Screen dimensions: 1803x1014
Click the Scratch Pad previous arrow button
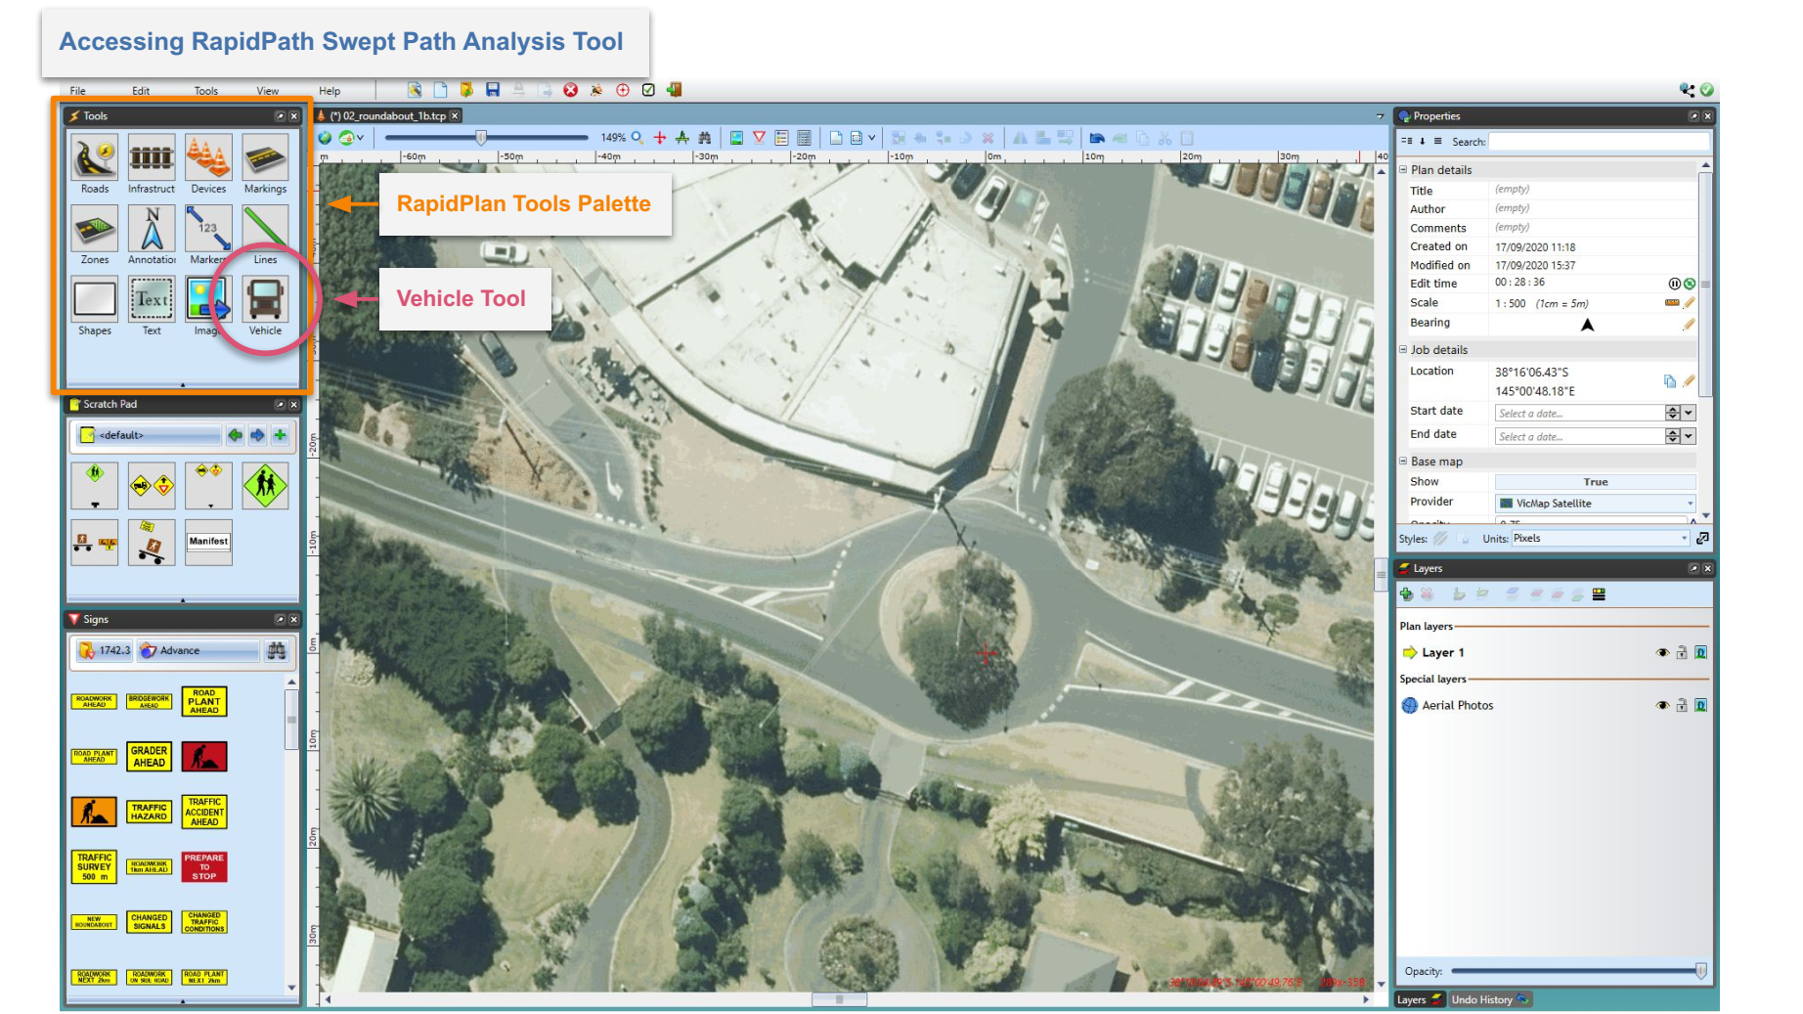coord(235,435)
